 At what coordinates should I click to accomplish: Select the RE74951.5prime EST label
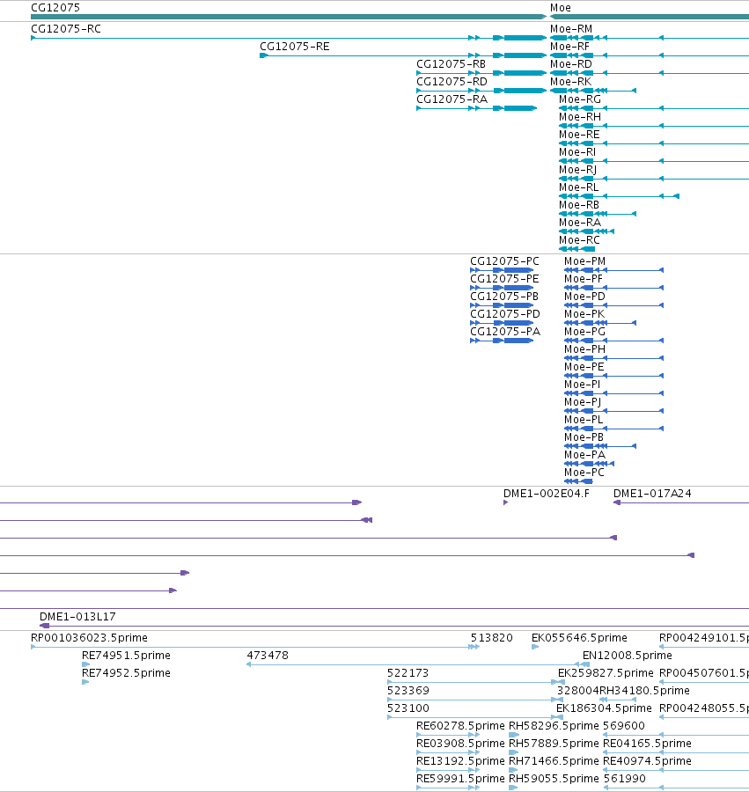point(126,656)
